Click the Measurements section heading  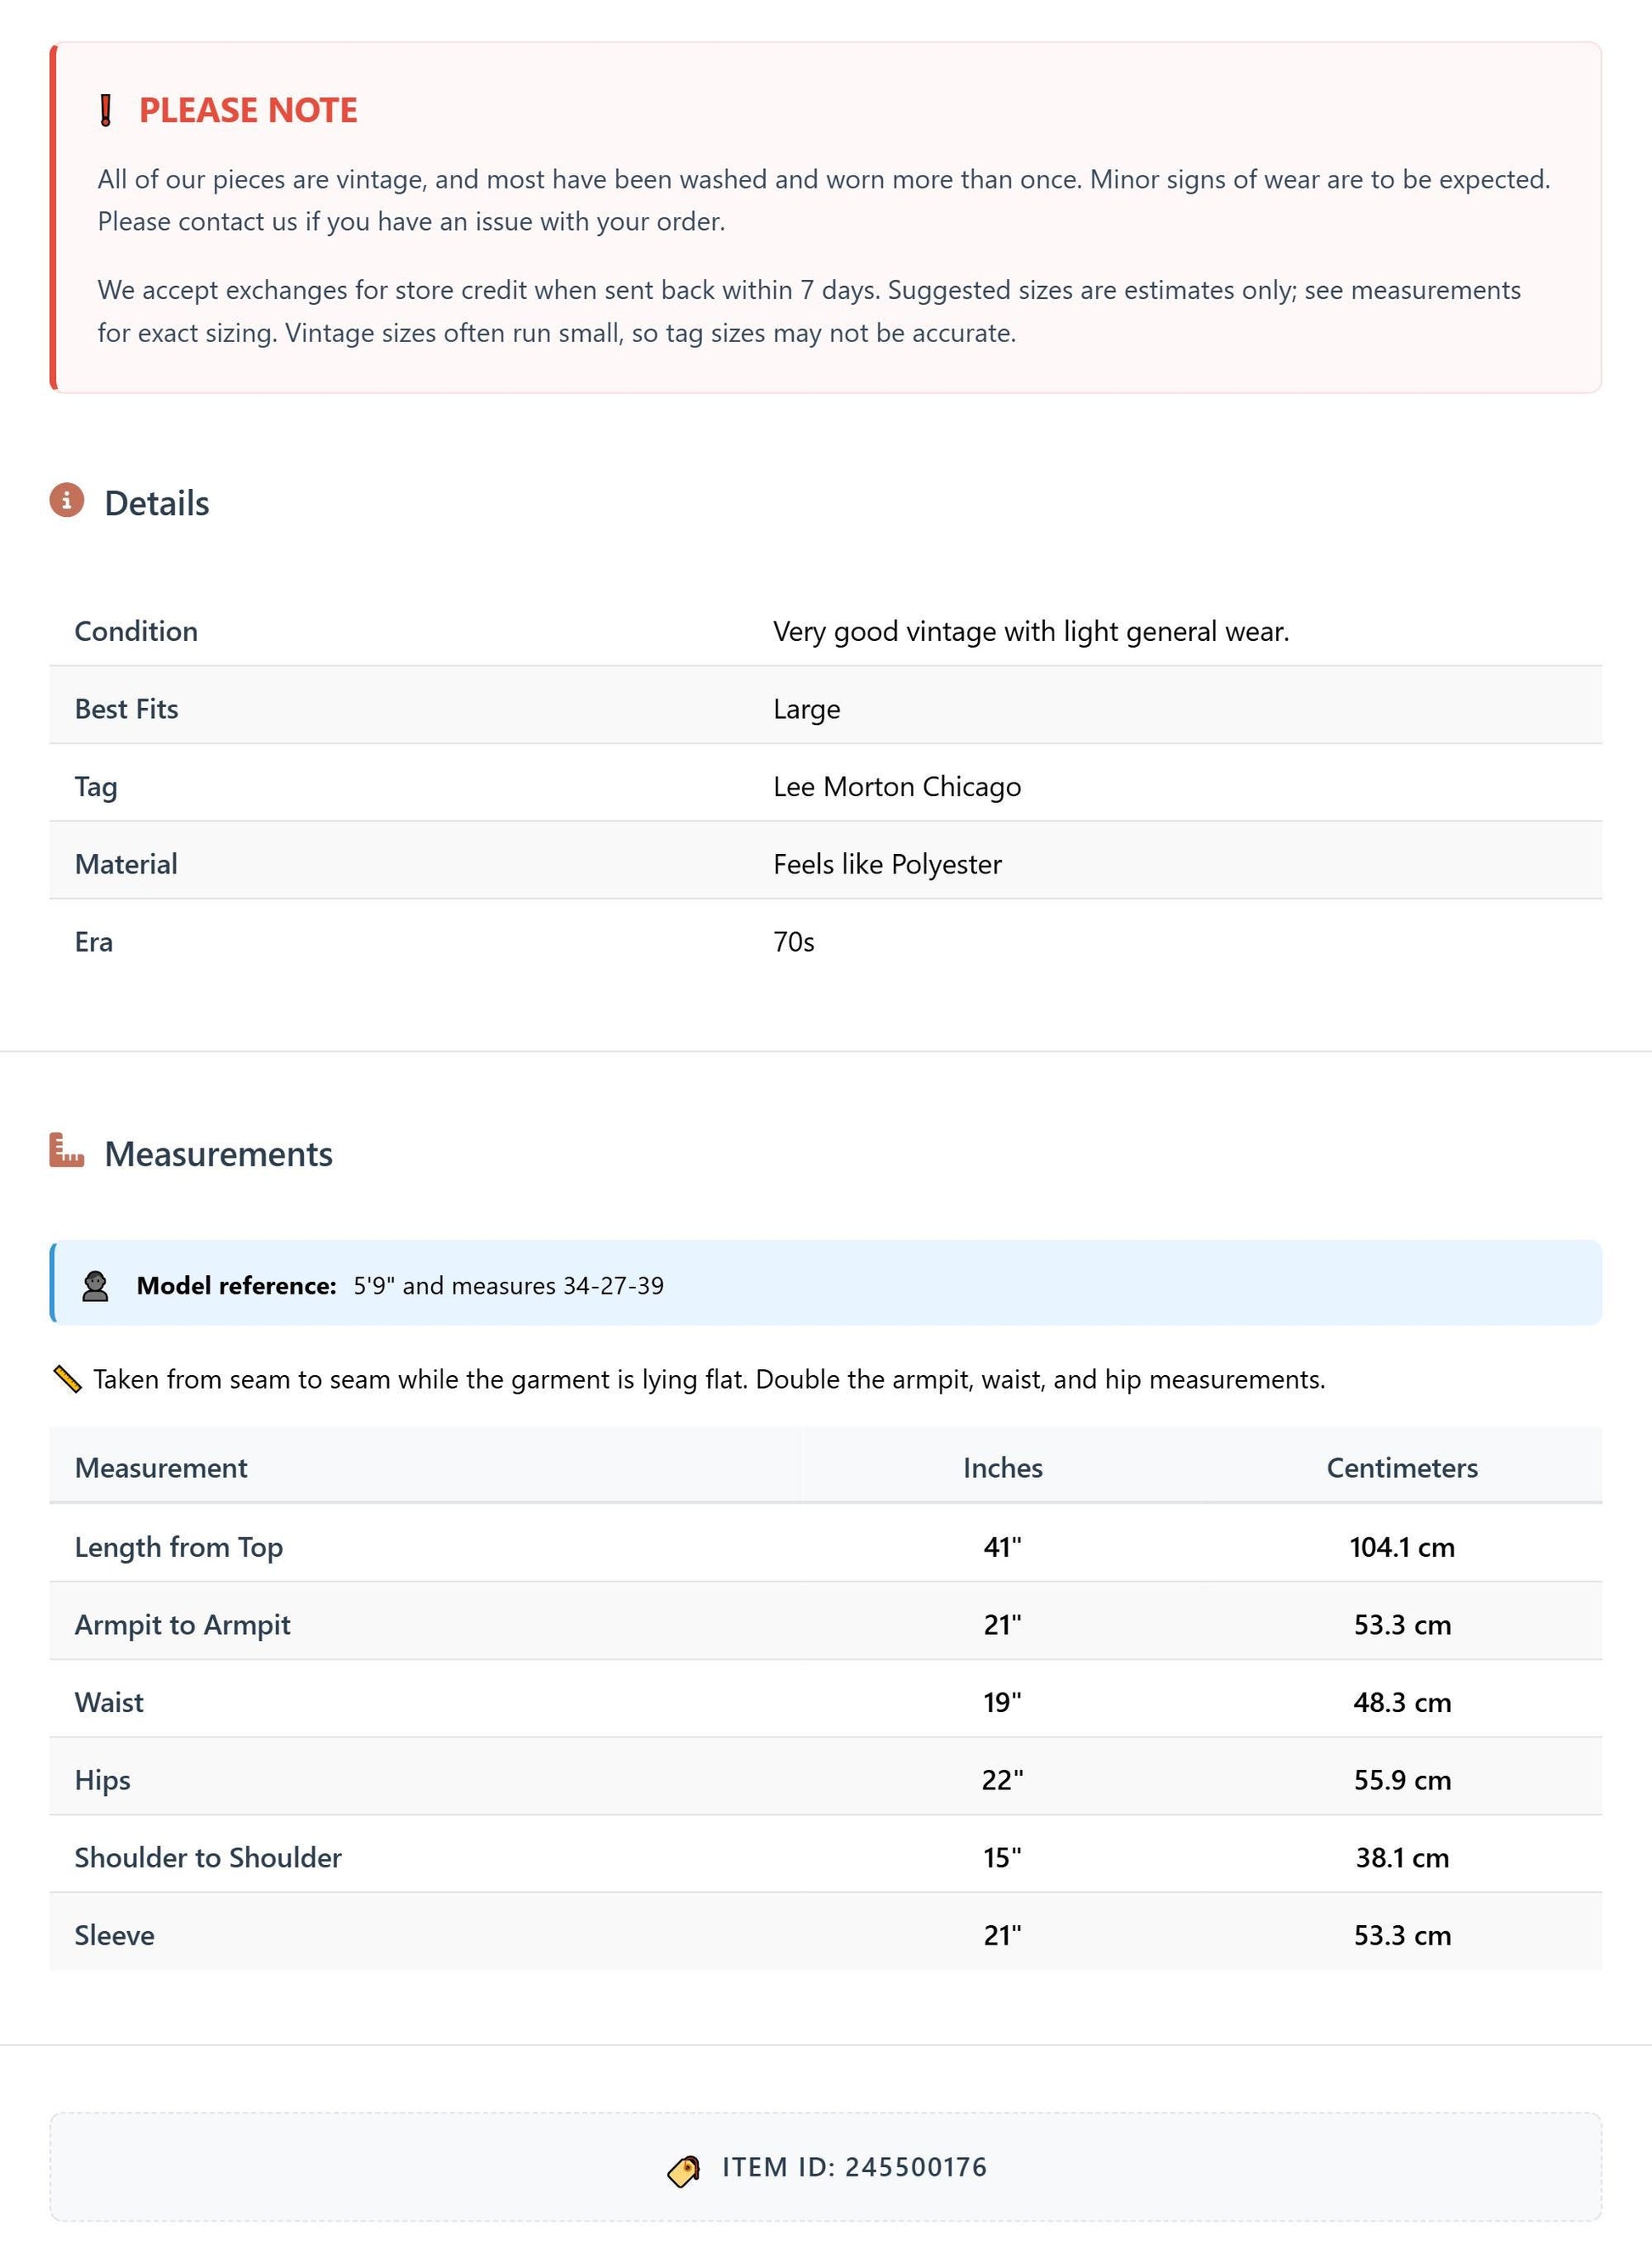pyautogui.click(x=218, y=1154)
